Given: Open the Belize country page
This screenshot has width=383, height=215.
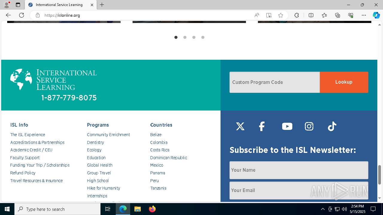Looking at the screenshot, I should pyautogui.click(x=156, y=135).
